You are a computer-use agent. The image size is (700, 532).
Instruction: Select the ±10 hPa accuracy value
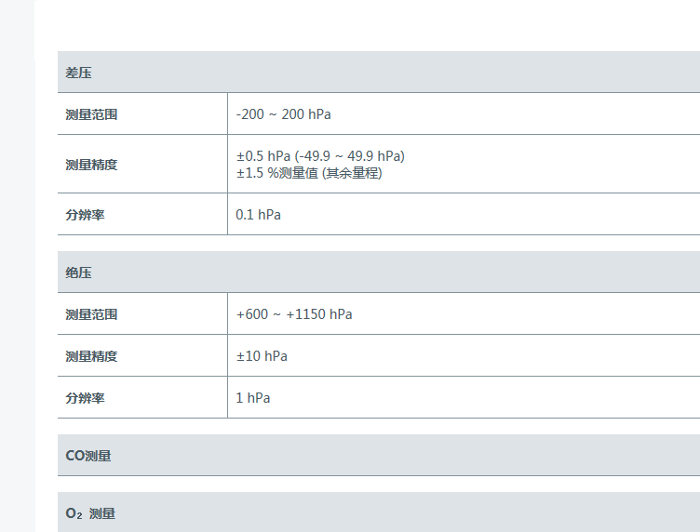(x=262, y=356)
